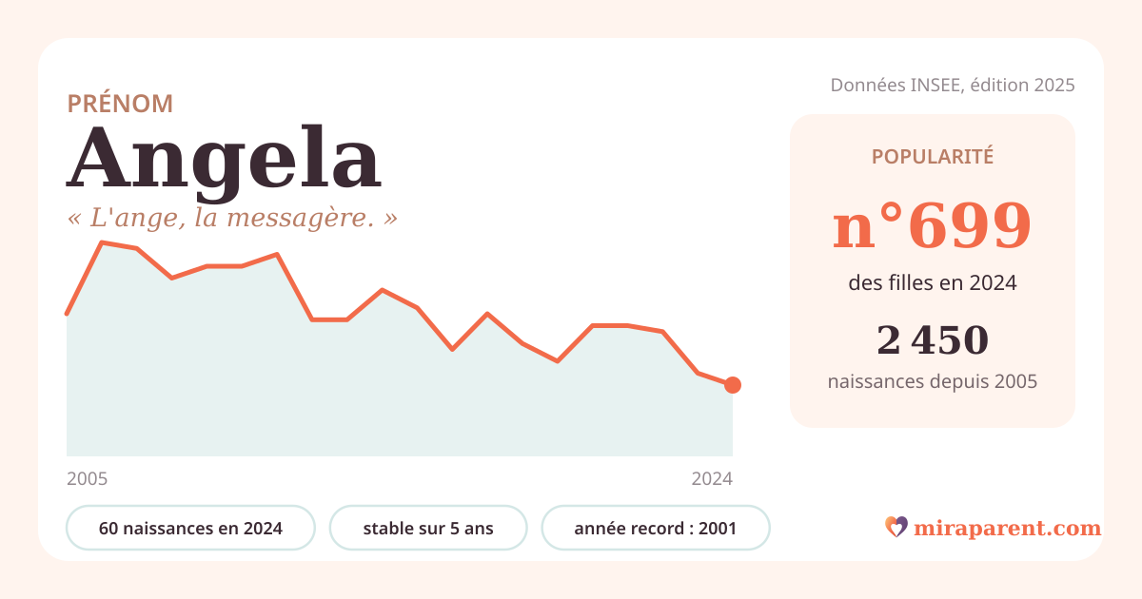Image resolution: width=1142 pixels, height=599 pixels.
Task: Click the n°699 popularity rank
Action: coord(933,226)
